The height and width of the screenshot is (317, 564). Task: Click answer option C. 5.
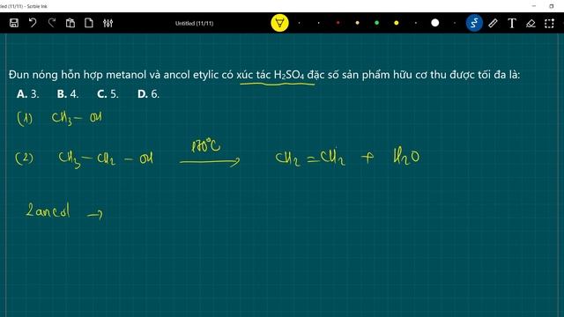pyautogui.click(x=108, y=94)
